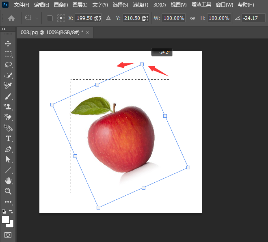Toggle the reference point checkbox
This screenshot has height=242, width=268.
pyautogui.click(x=50, y=18)
